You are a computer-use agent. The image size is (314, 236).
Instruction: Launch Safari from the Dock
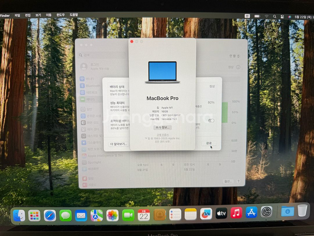tap(50, 216)
